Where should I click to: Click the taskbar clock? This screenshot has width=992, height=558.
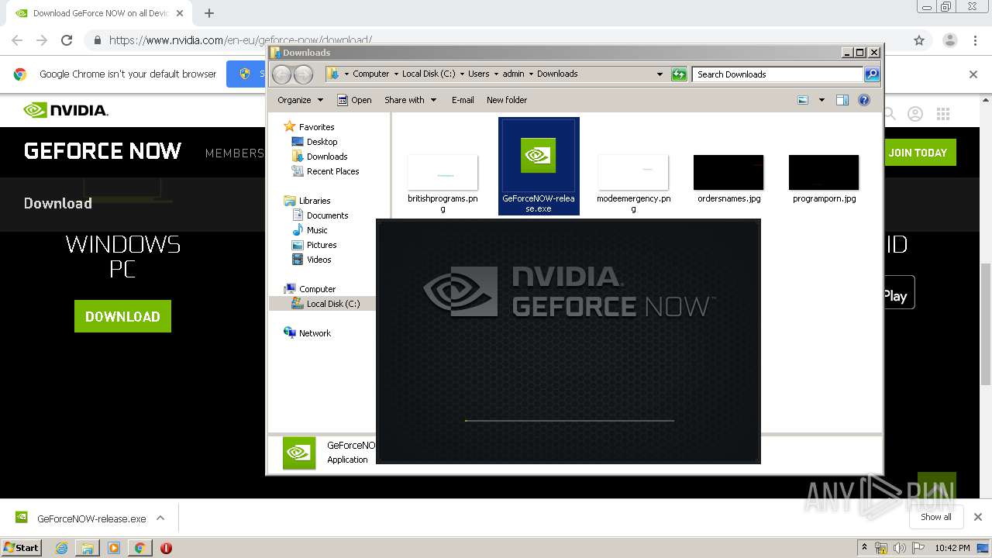pyautogui.click(x=952, y=548)
